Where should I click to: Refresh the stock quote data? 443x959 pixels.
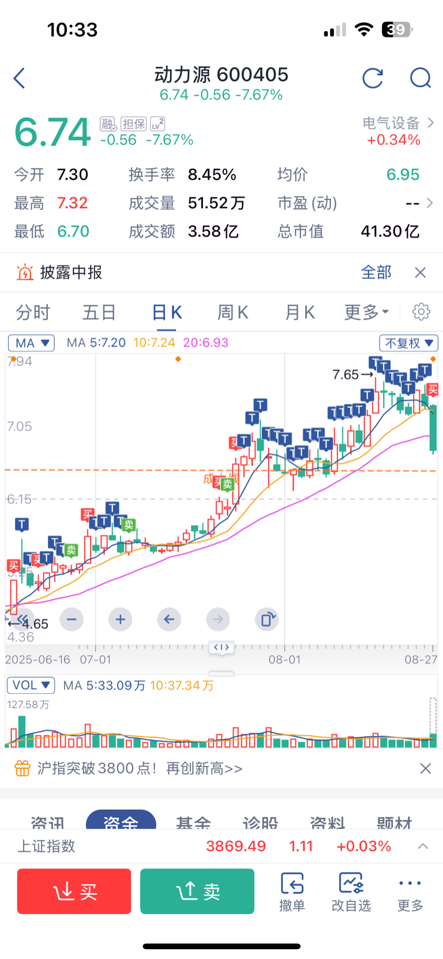[373, 78]
